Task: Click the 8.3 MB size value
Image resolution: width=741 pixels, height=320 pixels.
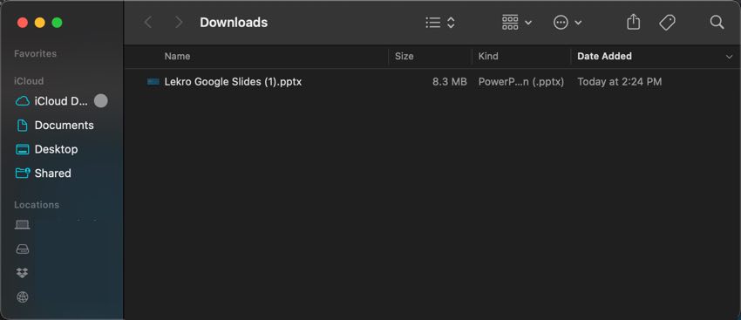Action: (x=450, y=82)
